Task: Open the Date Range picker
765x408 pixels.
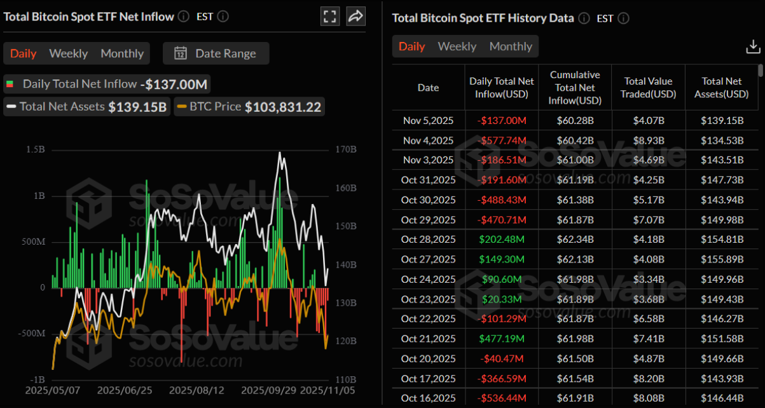Action: [216, 53]
